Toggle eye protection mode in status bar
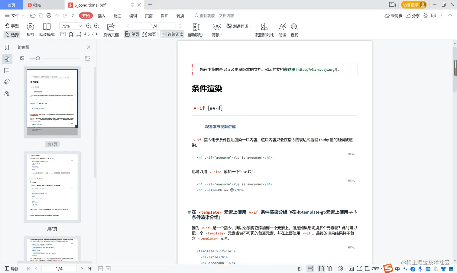This screenshot has width=457, height=273. pos(299,268)
